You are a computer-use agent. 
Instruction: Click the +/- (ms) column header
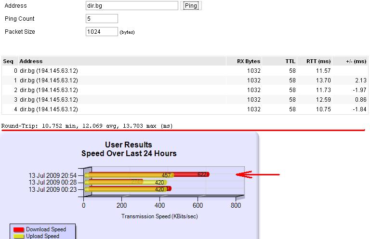tap(356, 61)
